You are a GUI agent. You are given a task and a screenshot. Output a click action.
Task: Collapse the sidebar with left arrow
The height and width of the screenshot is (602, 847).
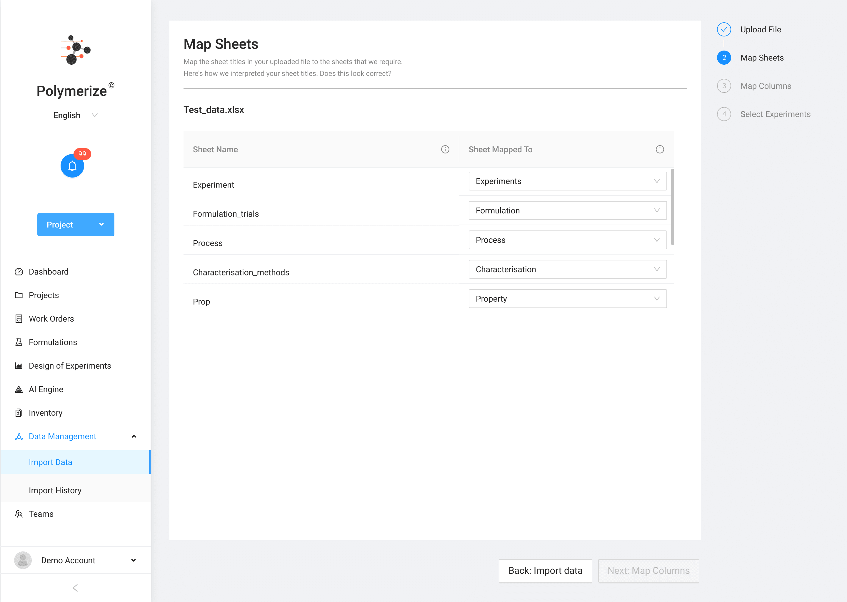75,588
